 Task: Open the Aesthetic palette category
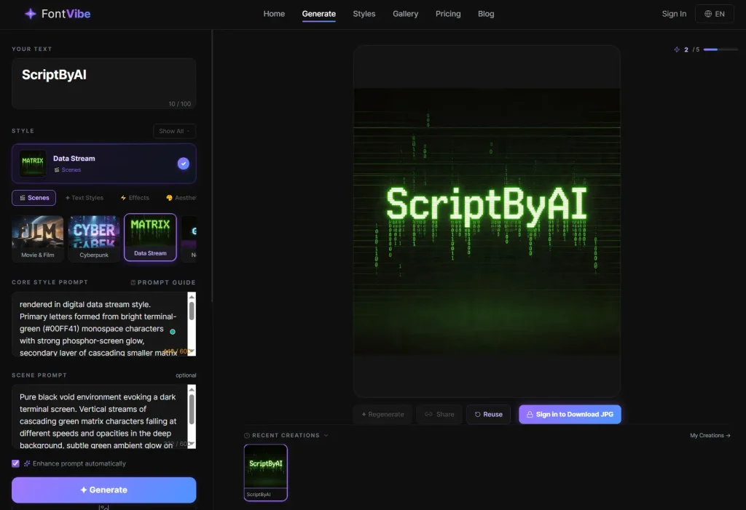click(170, 197)
